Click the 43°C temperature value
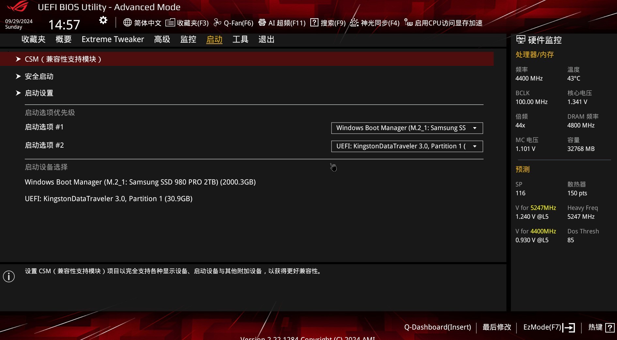Screen dimensions: 617x340 [574, 78]
